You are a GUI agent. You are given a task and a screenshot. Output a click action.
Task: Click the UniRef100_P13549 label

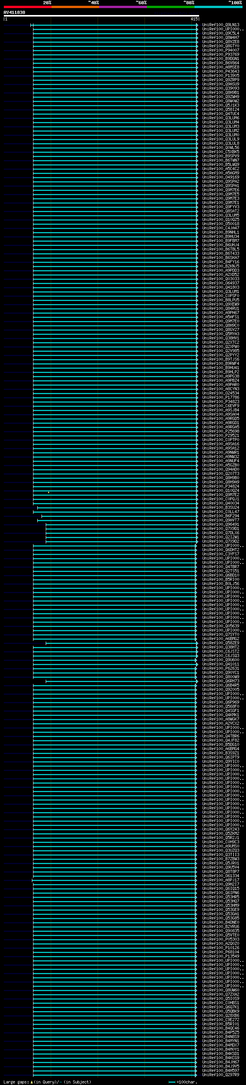pyautogui.click(x=221, y=956)
